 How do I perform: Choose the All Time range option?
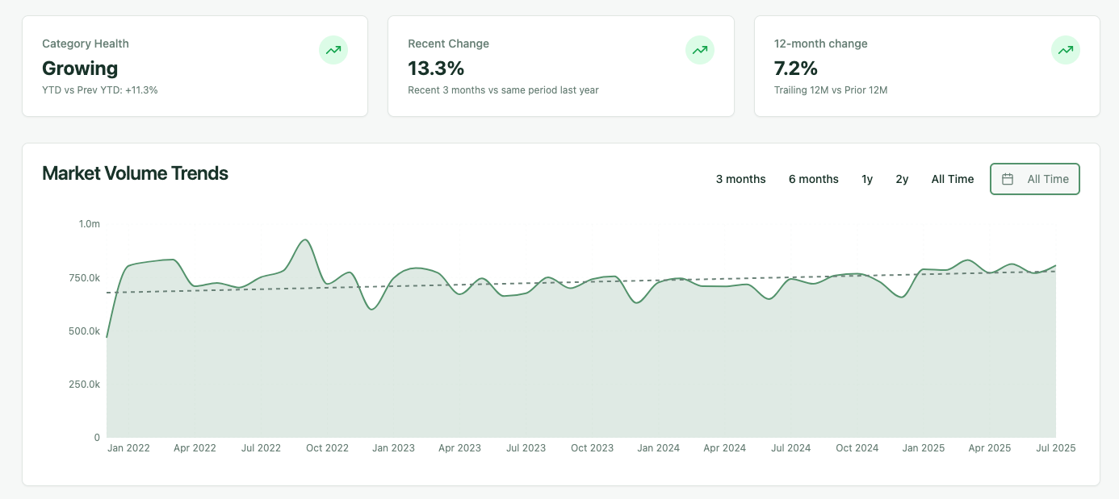(953, 179)
